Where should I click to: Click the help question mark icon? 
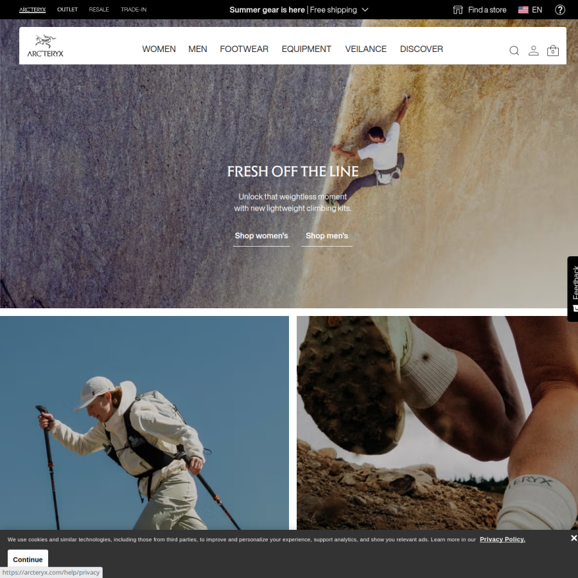(560, 10)
